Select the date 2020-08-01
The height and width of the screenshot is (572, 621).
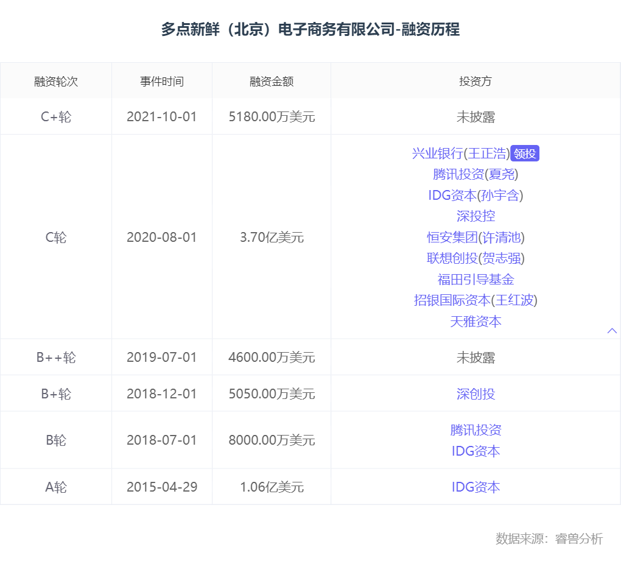pyautogui.click(x=161, y=238)
